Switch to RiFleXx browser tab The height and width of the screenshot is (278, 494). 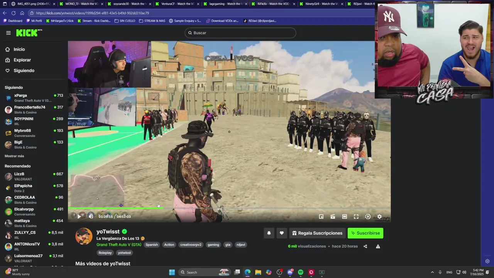coord(273,4)
